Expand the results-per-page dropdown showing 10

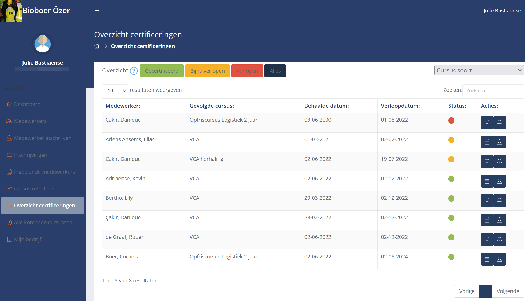pos(115,90)
